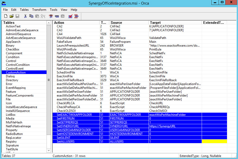Select the Registry table
Viewport: 238px width, 159px height.
coord(11,142)
